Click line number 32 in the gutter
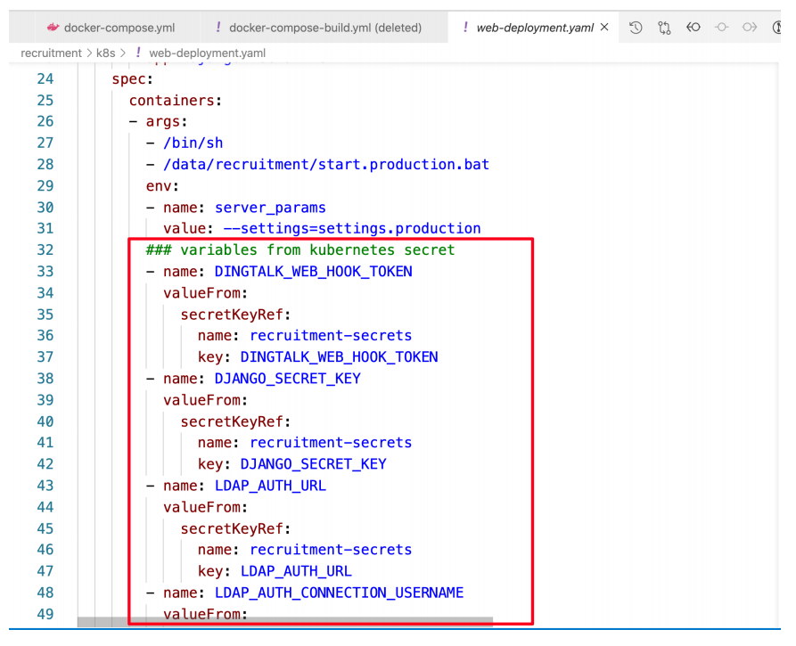 (x=44, y=249)
